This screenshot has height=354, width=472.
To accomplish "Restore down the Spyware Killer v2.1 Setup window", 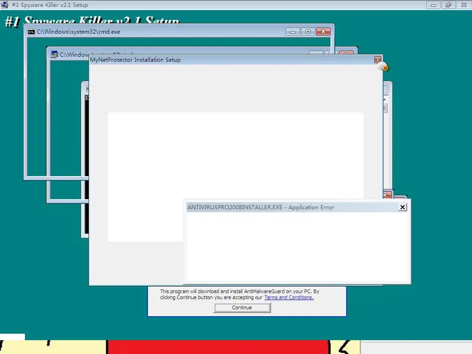I will [x=448, y=5].
